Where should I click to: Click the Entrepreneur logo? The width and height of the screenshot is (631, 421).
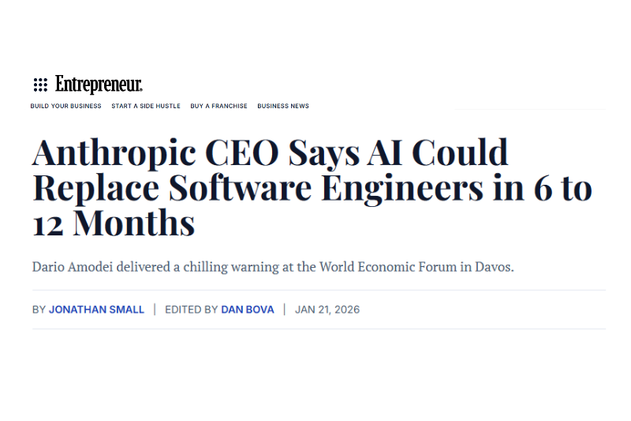(99, 85)
